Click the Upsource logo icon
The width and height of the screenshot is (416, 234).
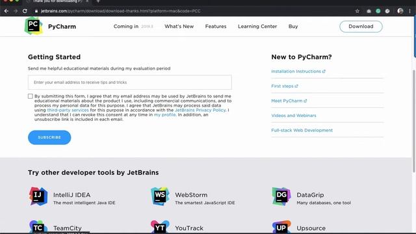[x=281, y=227]
